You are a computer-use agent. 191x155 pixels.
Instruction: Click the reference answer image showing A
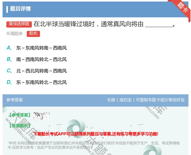pos(42,115)
